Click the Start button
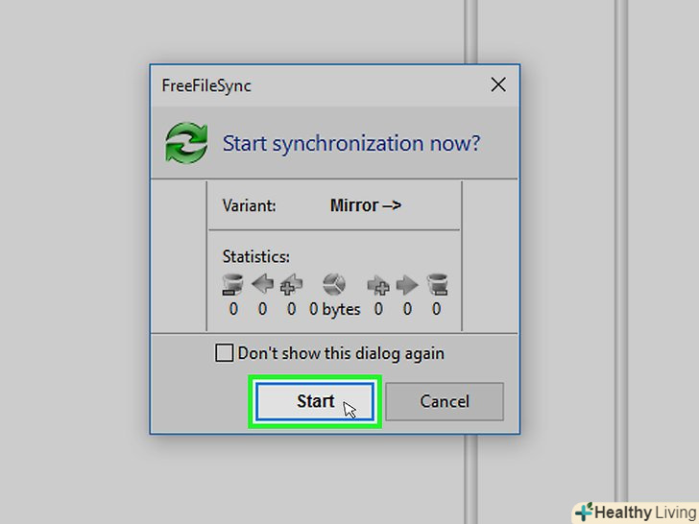The height and width of the screenshot is (524, 699). click(315, 401)
